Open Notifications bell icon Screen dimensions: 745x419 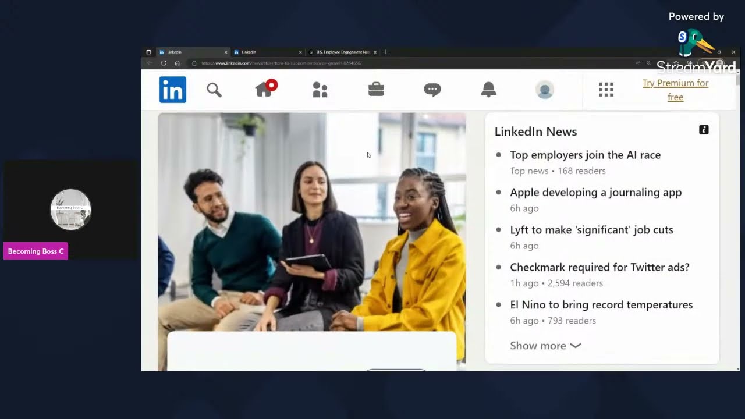tap(488, 90)
